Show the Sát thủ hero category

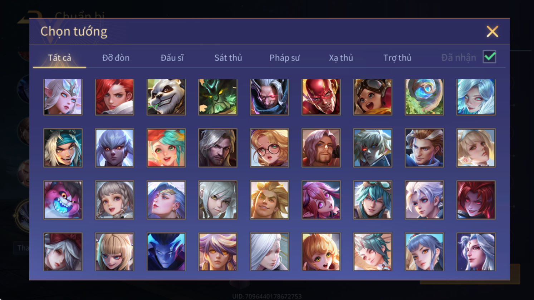[x=228, y=58]
